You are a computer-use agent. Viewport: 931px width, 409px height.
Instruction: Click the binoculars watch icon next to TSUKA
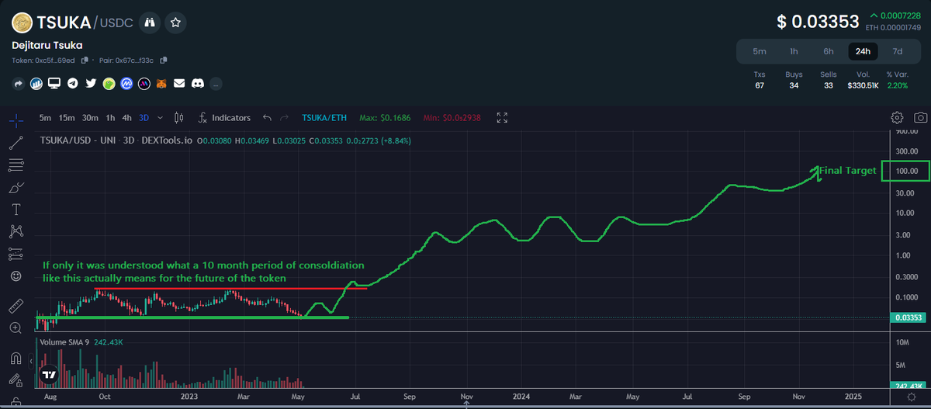point(150,23)
